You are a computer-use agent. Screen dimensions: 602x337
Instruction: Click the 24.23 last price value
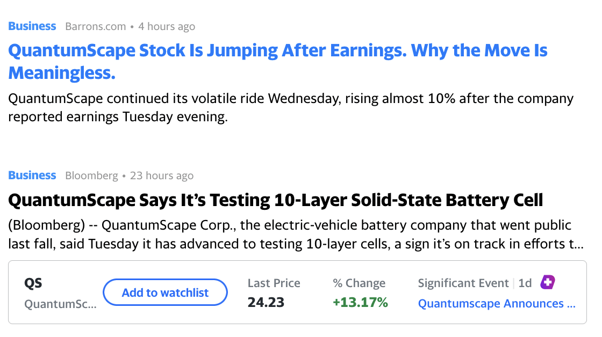click(x=266, y=303)
